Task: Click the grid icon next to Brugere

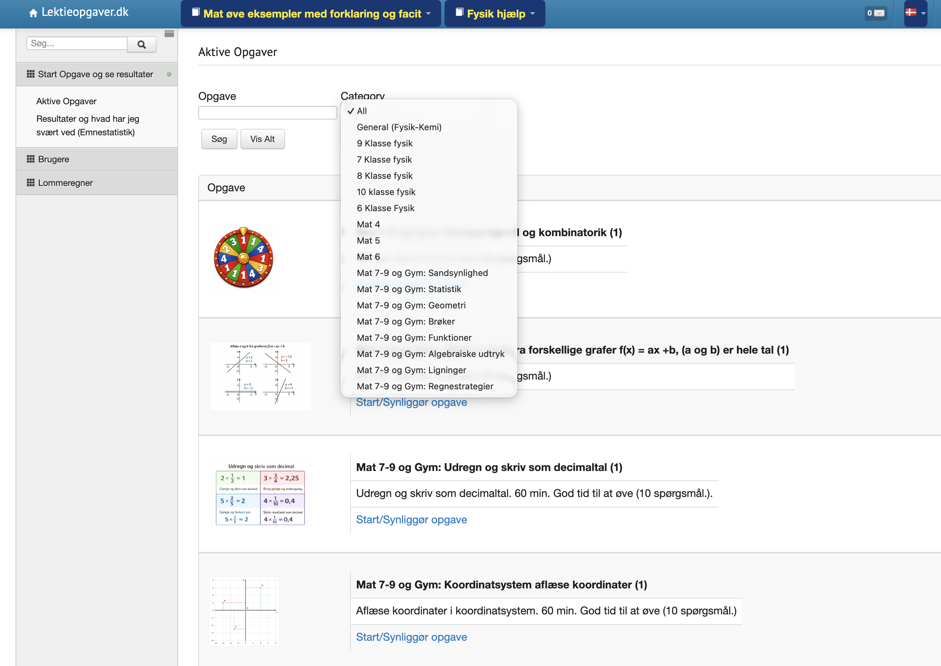Action: (30, 159)
